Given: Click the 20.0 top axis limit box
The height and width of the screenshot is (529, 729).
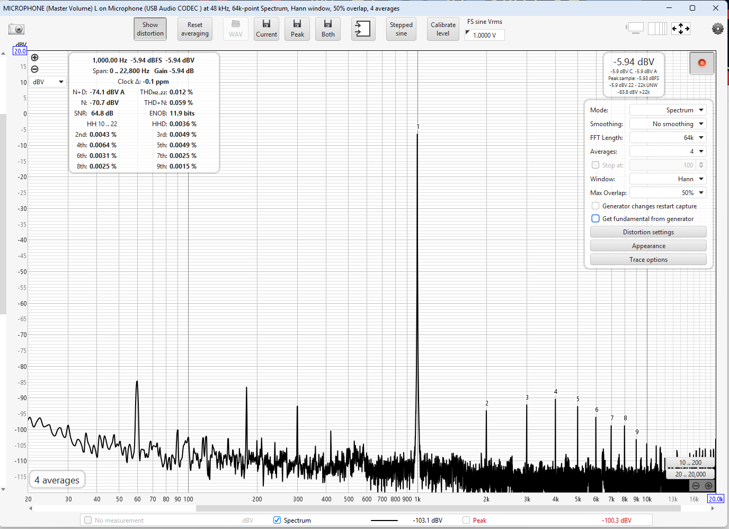Looking at the screenshot, I should (20, 51).
